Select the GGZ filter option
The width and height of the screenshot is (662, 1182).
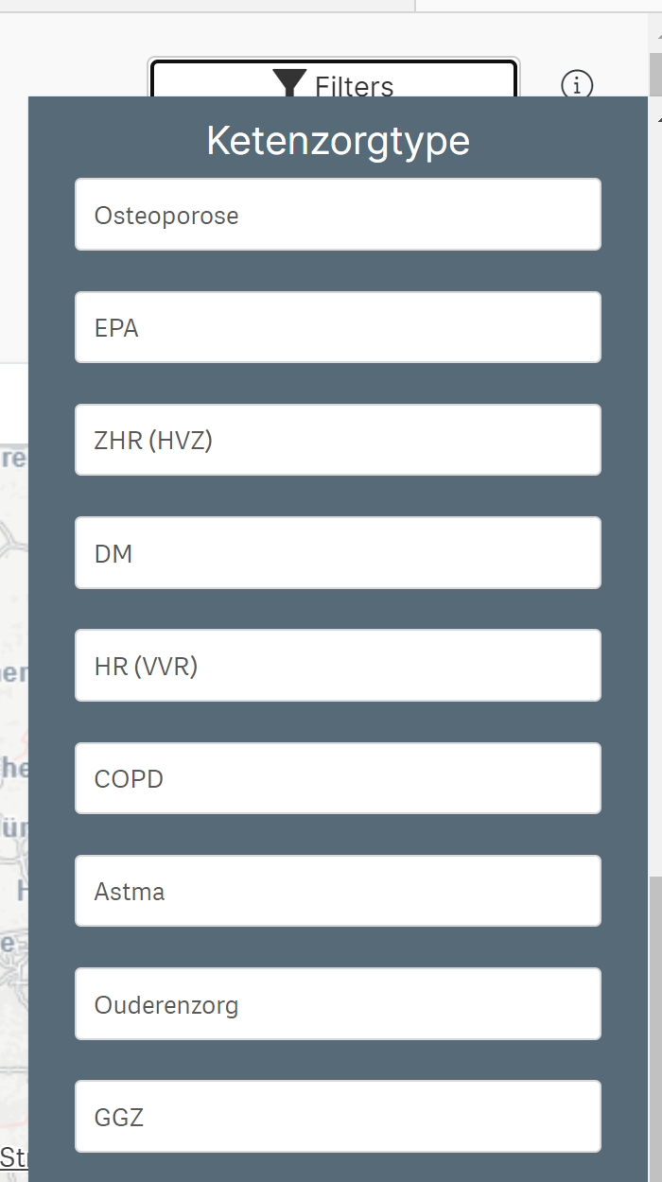[338, 1117]
